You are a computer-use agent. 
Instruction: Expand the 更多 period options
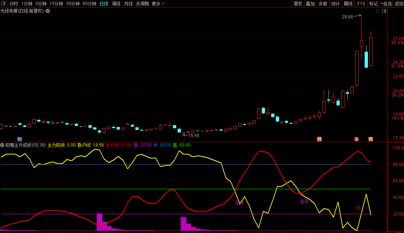coord(158,4)
